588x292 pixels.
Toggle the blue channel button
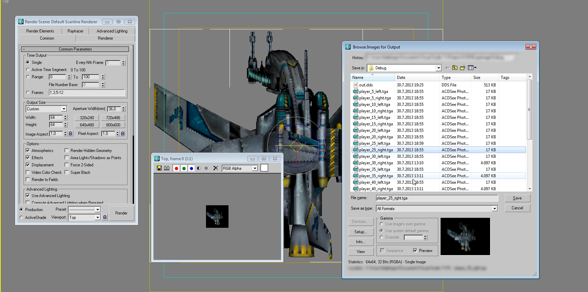coord(191,168)
